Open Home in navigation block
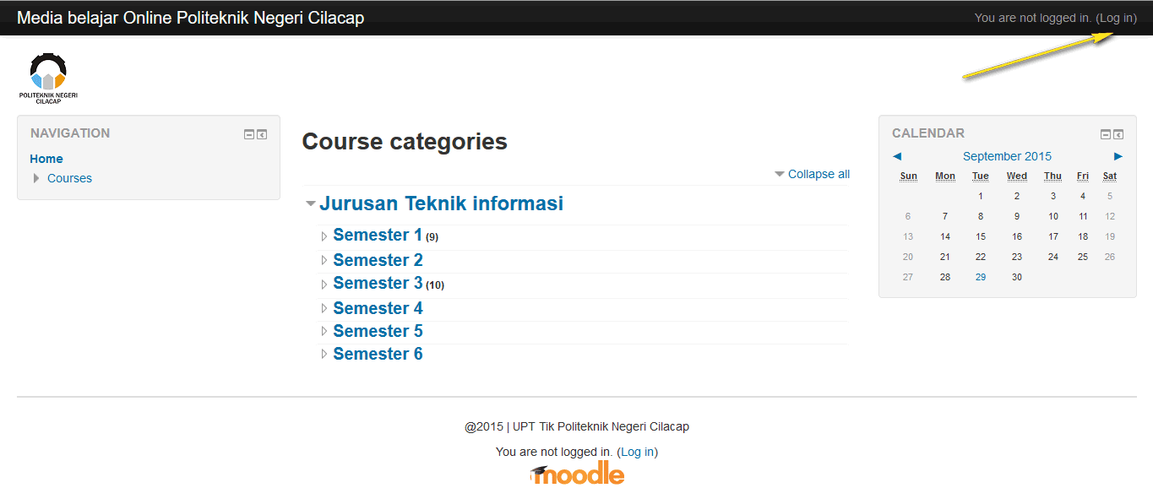 click(x=46, y=159)
